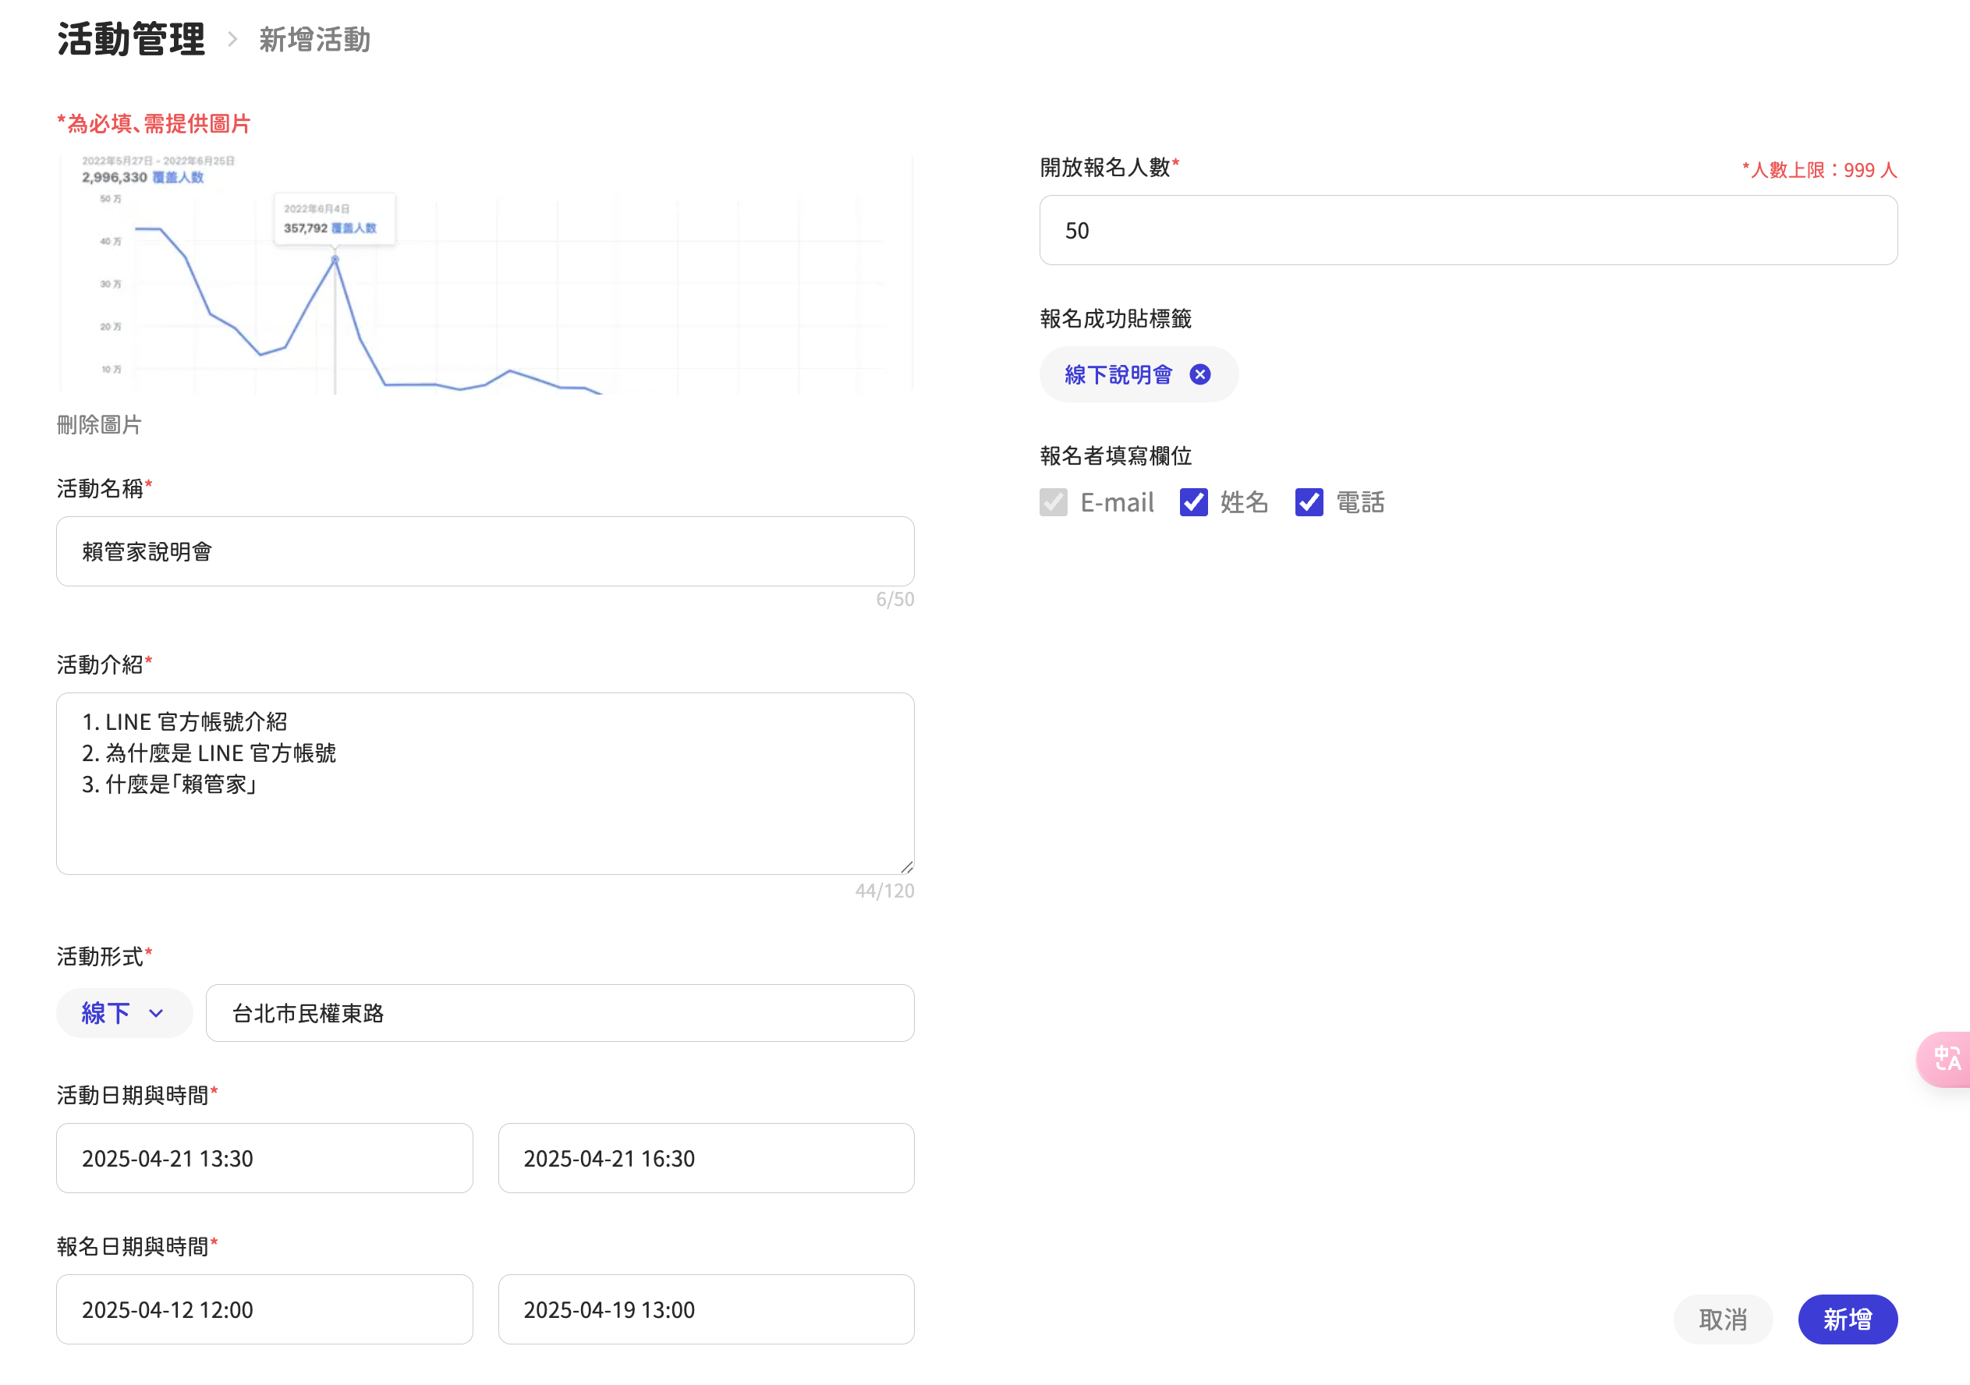
Task: Uncheck the 電話 field checkbox
Action: point(1309,502)
